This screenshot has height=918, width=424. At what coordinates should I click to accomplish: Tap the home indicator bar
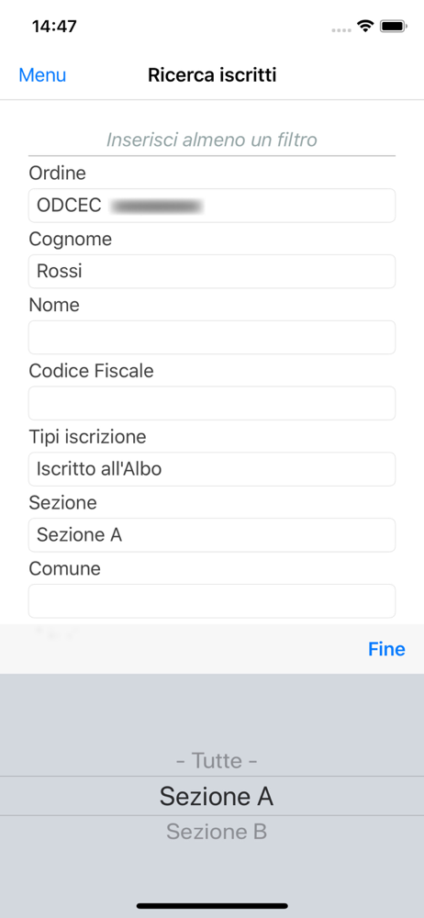pyautogui.click(x=212, y=906)
